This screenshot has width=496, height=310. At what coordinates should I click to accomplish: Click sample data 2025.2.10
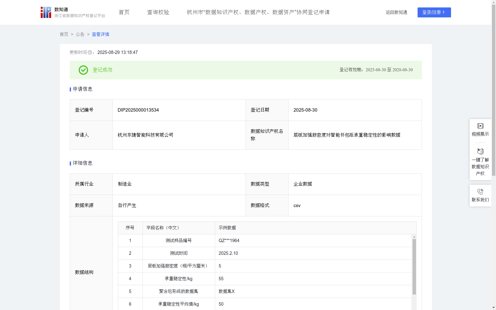click(x=228, y=253)
